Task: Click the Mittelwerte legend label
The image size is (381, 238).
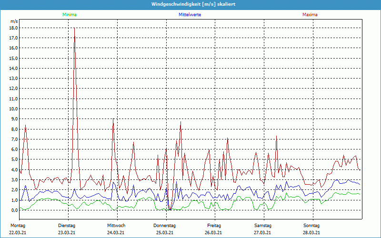Action: 190,15
